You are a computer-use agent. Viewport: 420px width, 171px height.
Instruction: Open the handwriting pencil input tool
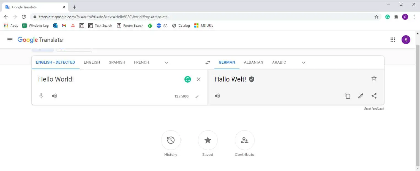(197, 96)
